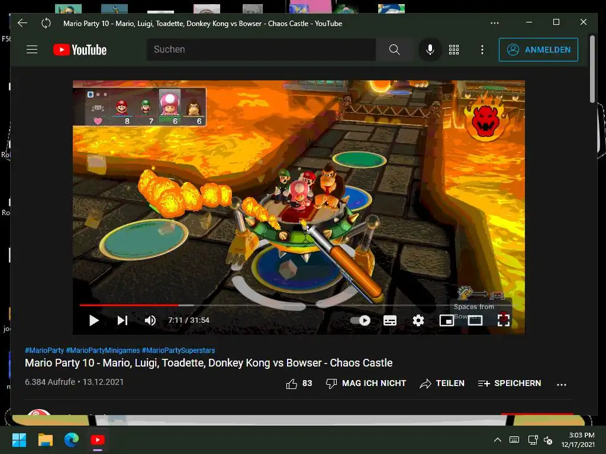The image size is (606, 454).
Task: Select the YouTube app taskbar icon
Action: click(98, 440)
